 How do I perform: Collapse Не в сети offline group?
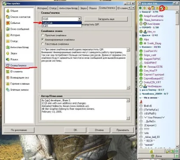(141, 98)
